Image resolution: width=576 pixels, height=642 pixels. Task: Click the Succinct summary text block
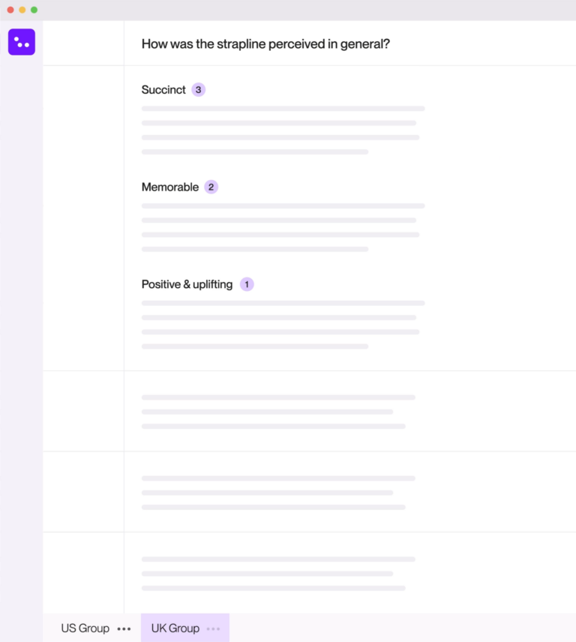click(282, 130)
